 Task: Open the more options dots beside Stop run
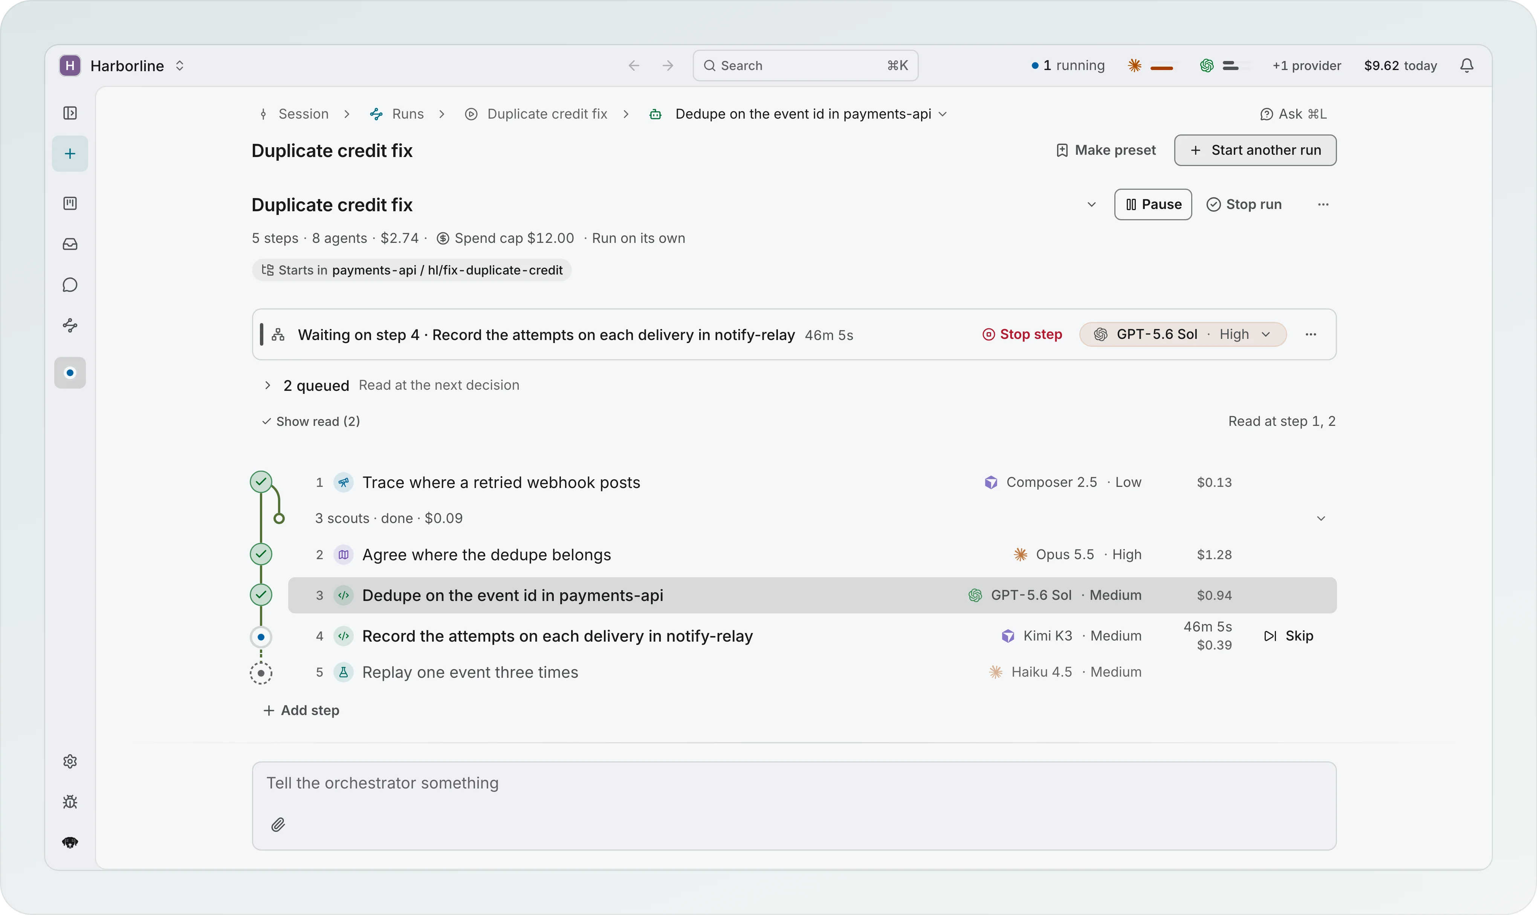[x=1323, y=205]
